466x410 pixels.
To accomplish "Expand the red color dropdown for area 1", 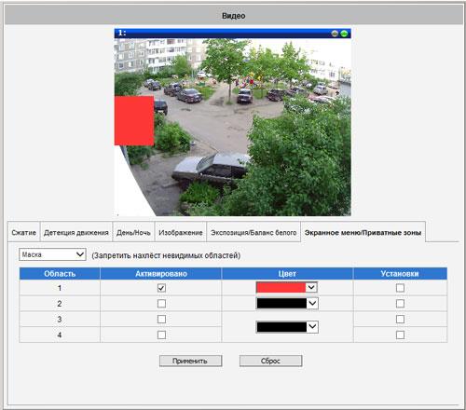I will 286,287.
